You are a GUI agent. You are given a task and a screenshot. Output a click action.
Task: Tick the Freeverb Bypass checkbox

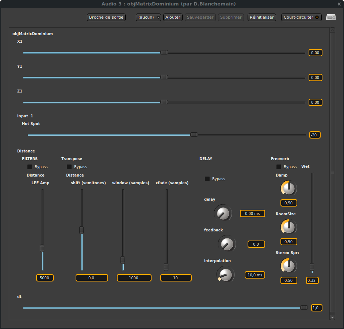point(279,167)
